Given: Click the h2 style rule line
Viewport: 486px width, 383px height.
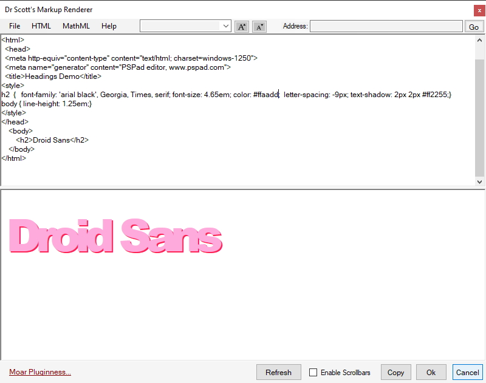Looking at the screenshot, I should (227, 95).
